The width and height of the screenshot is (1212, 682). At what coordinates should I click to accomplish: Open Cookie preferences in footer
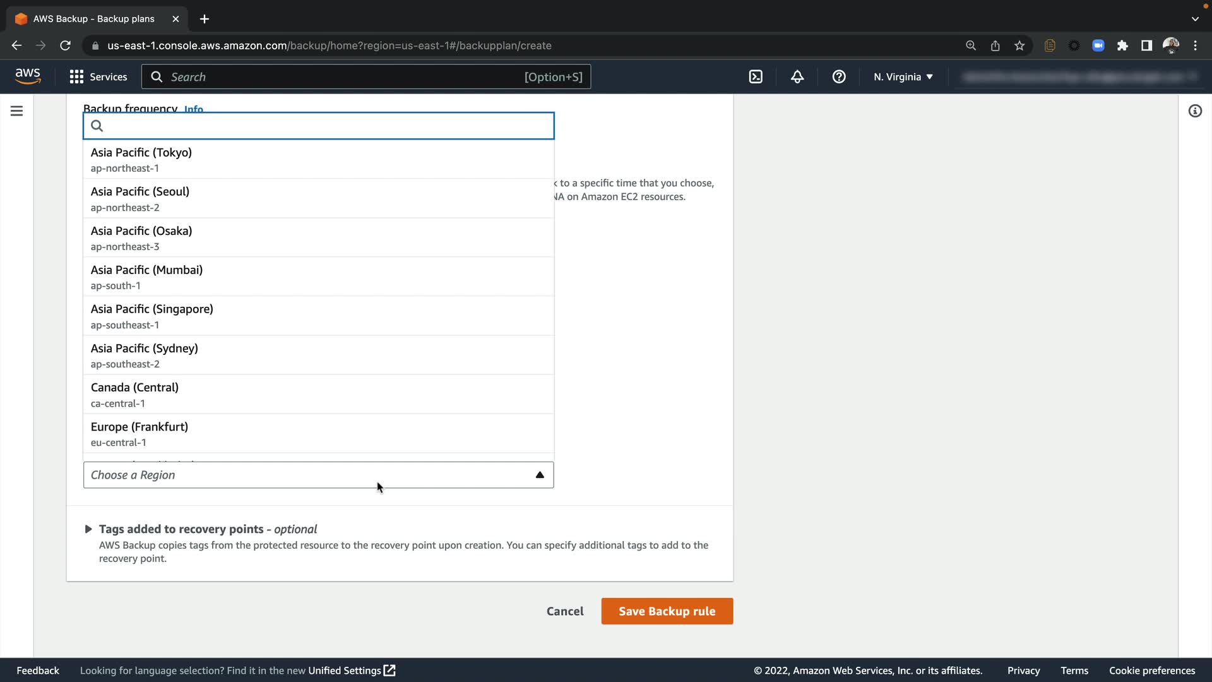click(x=1151, y=671)
